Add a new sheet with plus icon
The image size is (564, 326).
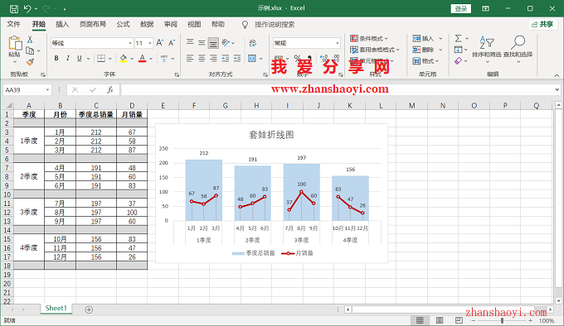(89, 309)
